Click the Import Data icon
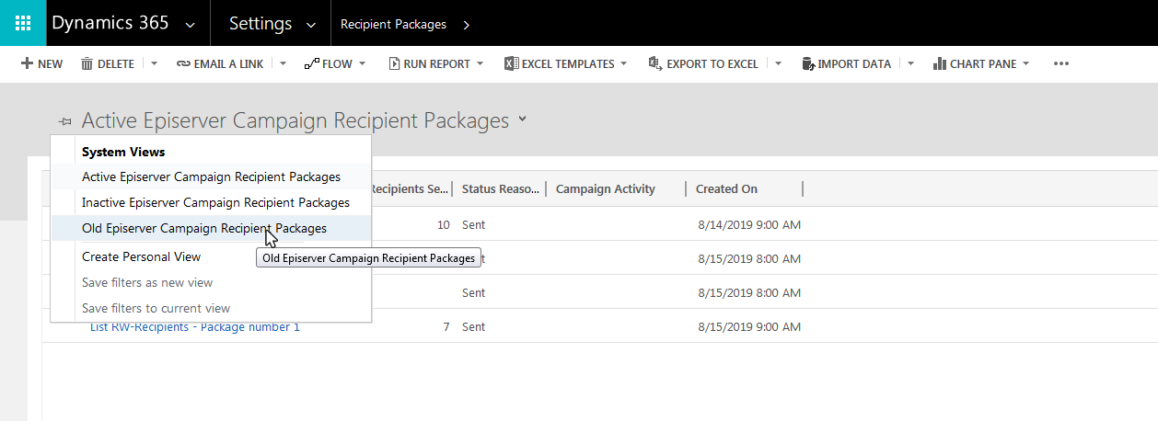This screenshot has width=1158, height=421. (x=808, y=64)
